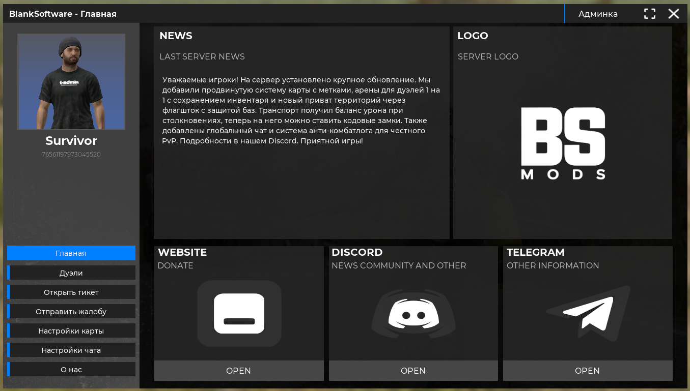
Task: Show the О нас page
Action: [71, 369]
